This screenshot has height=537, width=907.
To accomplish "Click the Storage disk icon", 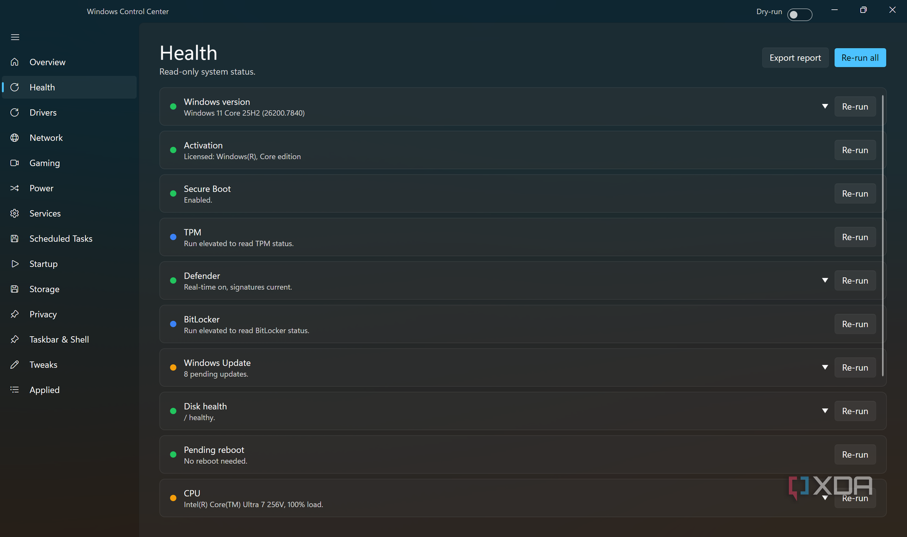I will [15, 289].
